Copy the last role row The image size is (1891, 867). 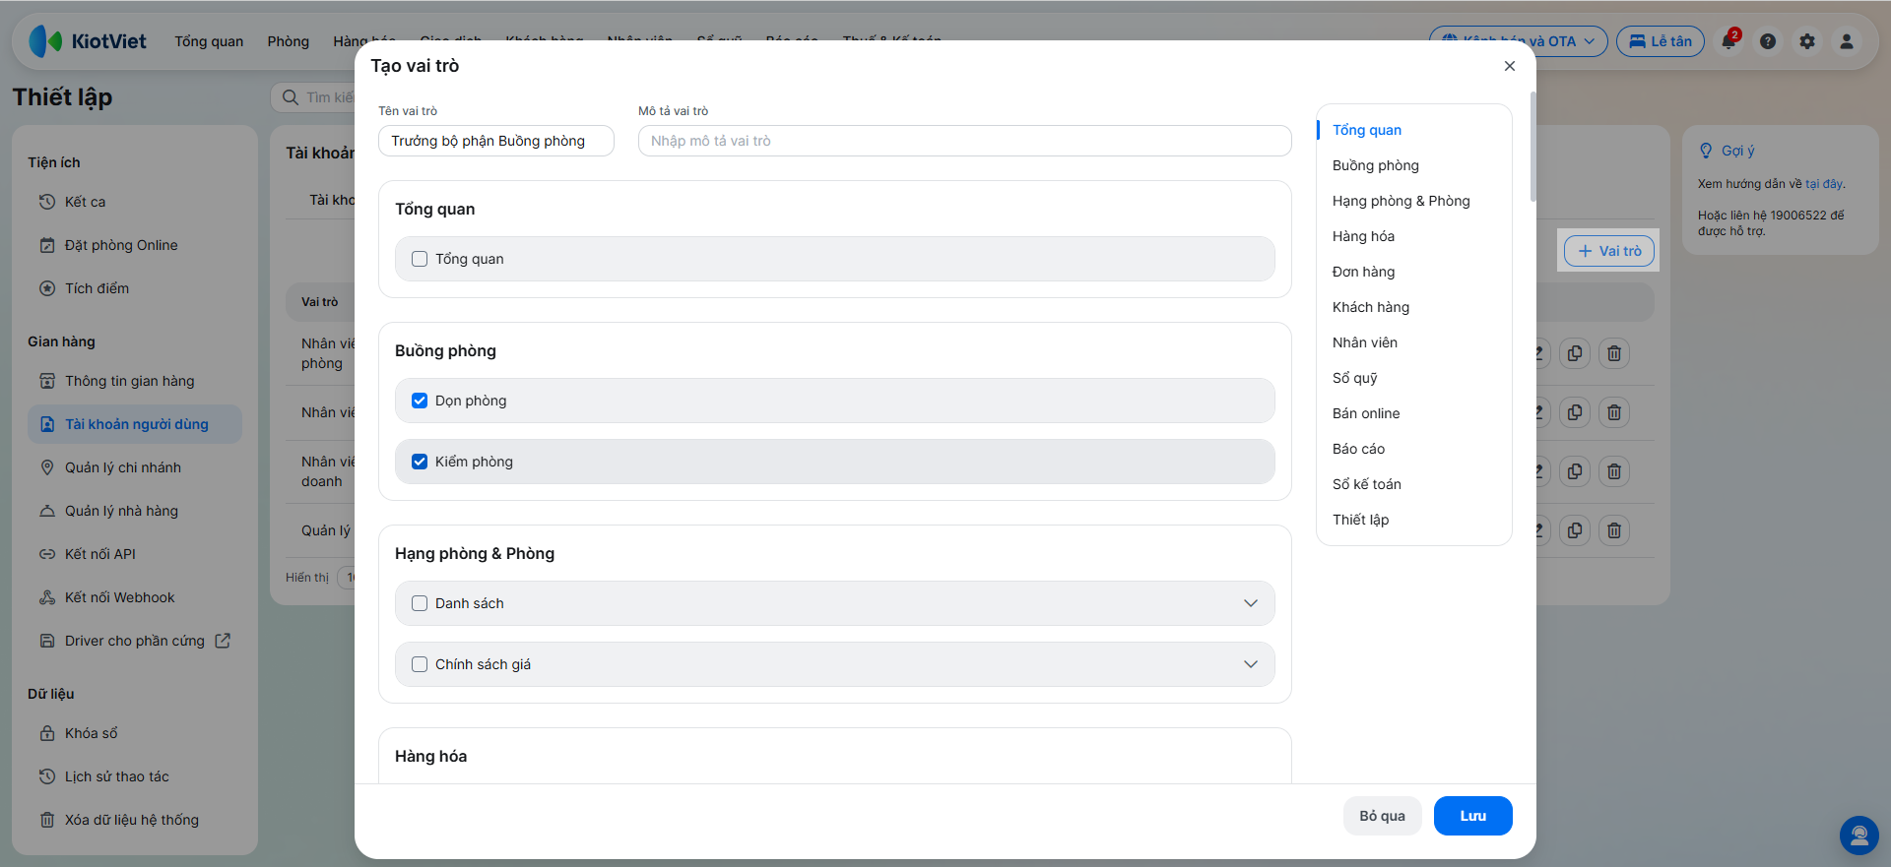1575,530
